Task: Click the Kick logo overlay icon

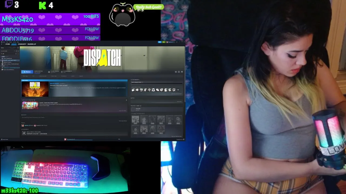Action: pyautogui.click(x=42, y=5)
